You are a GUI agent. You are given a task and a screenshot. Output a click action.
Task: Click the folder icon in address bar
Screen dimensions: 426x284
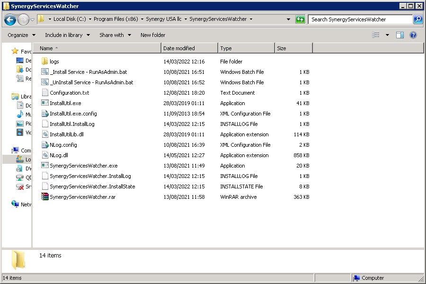(41, 19)
